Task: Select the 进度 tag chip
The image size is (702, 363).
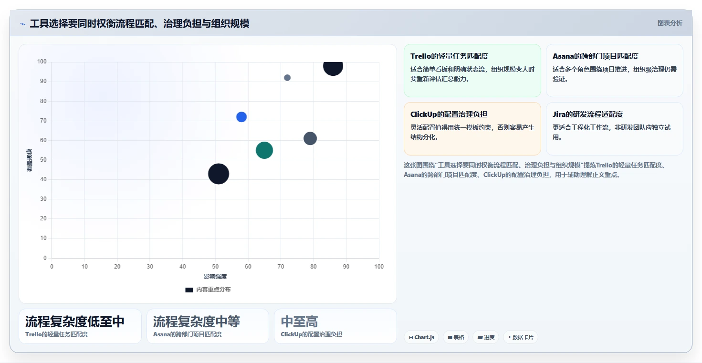Action: coord(486,337)
